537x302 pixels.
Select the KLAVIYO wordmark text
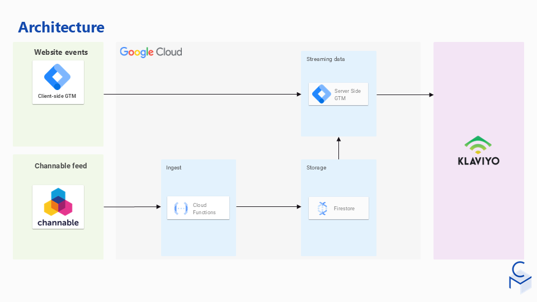(478, 161)
